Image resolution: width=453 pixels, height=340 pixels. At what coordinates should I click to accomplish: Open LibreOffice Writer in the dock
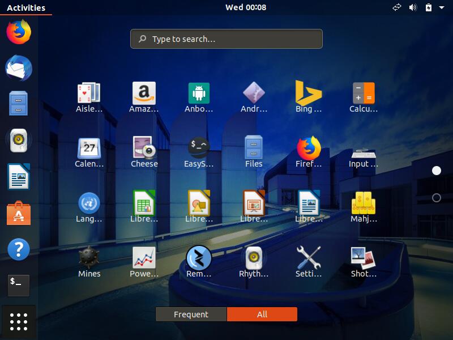point(19,176)
